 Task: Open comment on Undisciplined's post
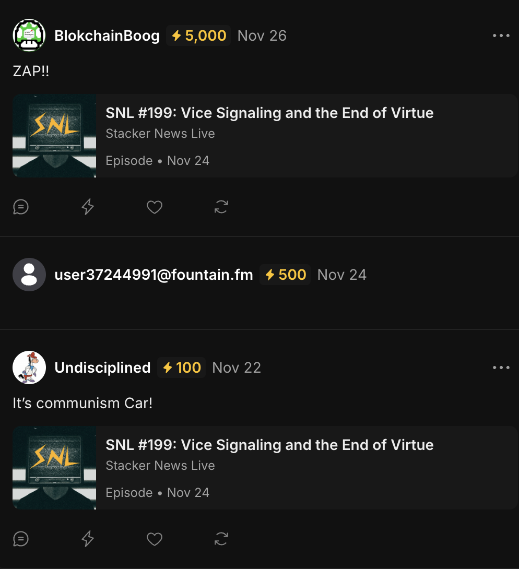pyautogui.click(x=21, y=539)
